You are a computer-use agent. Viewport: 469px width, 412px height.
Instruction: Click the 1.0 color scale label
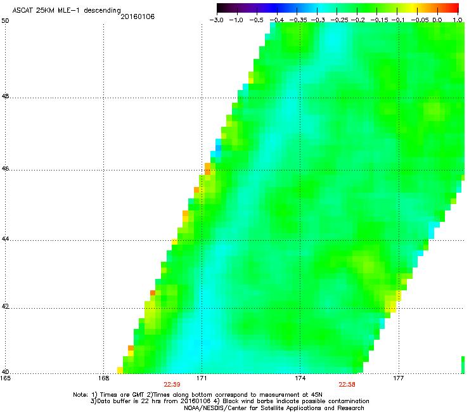(458, 20)
